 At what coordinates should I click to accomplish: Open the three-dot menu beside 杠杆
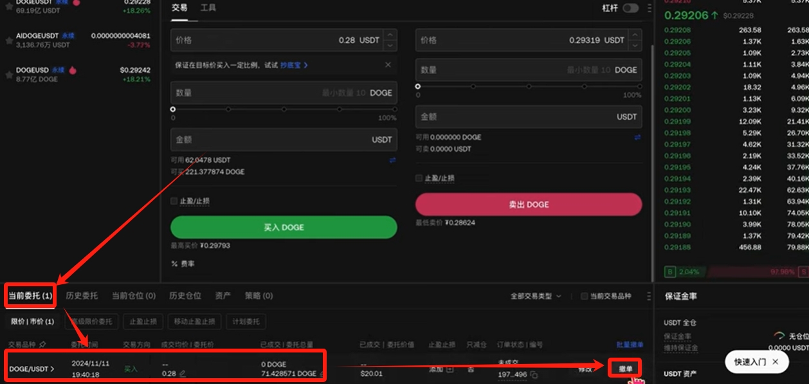tap(649, 8)
